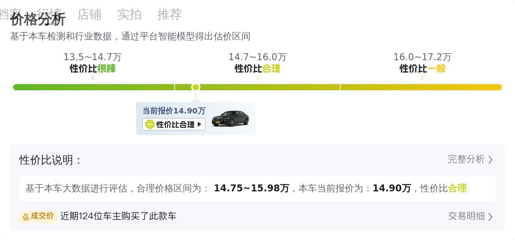The image size is (515, 240).
Task: Click the green left segment of the price bar
Action: coord(93,87)
